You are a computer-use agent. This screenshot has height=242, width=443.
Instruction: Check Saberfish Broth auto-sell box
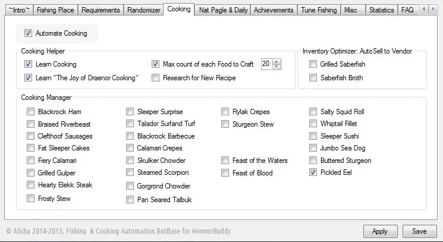[x=313, y=78]
